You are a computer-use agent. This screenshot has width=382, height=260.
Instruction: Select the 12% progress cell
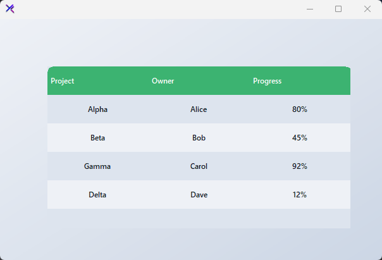(x=300, y=195)
